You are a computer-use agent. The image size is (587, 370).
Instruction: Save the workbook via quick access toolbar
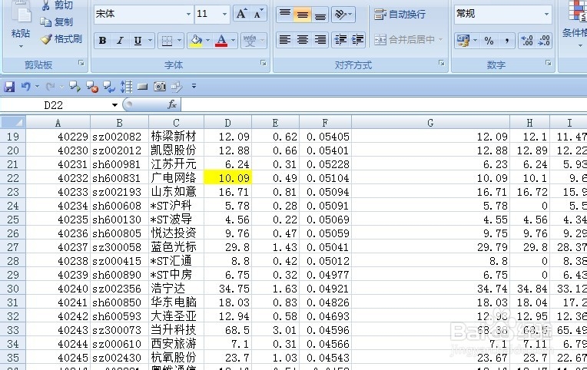[9, 87]
